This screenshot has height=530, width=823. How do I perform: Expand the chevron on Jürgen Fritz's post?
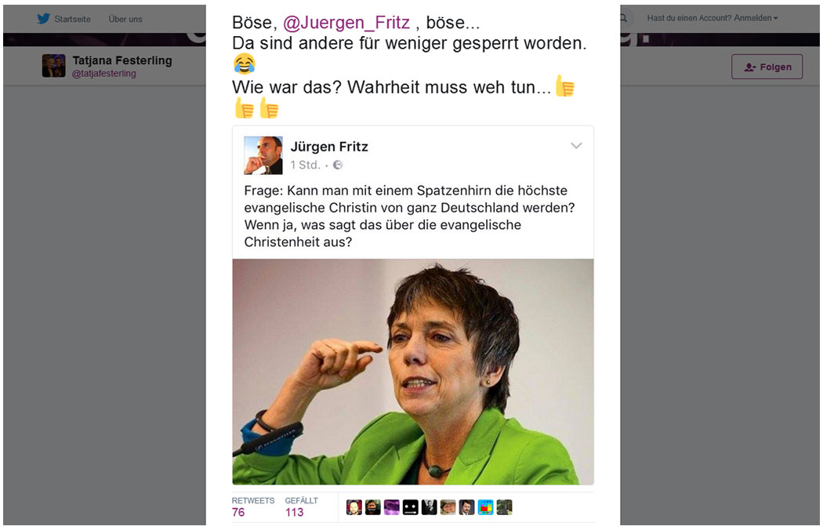pos(576,146)
